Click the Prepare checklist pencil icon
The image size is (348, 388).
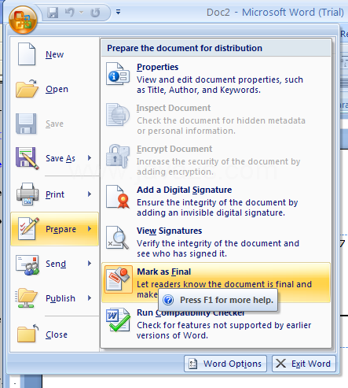[28, 229]
